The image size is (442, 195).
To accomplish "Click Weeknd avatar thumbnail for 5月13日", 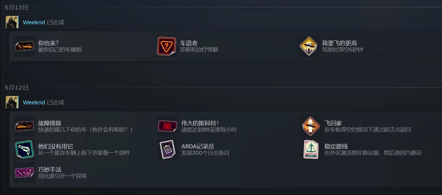I will (12, 22).
